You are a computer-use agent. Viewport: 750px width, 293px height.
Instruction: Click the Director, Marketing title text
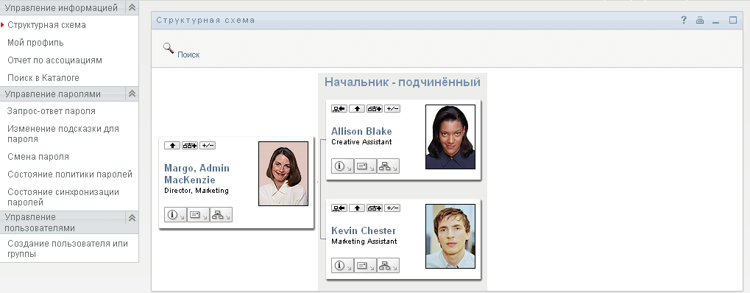point(196,191)
